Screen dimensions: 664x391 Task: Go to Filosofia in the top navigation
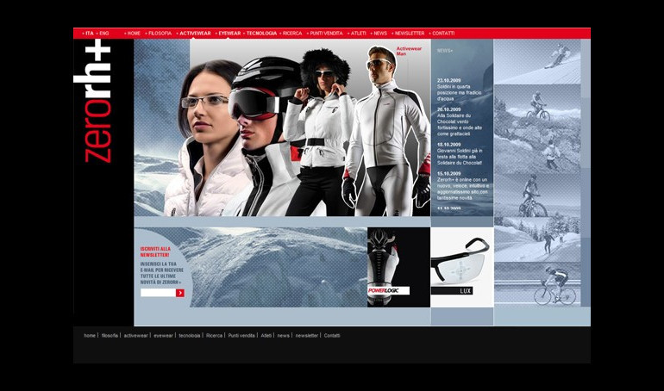pyautogui.click(x=160, y=34)
